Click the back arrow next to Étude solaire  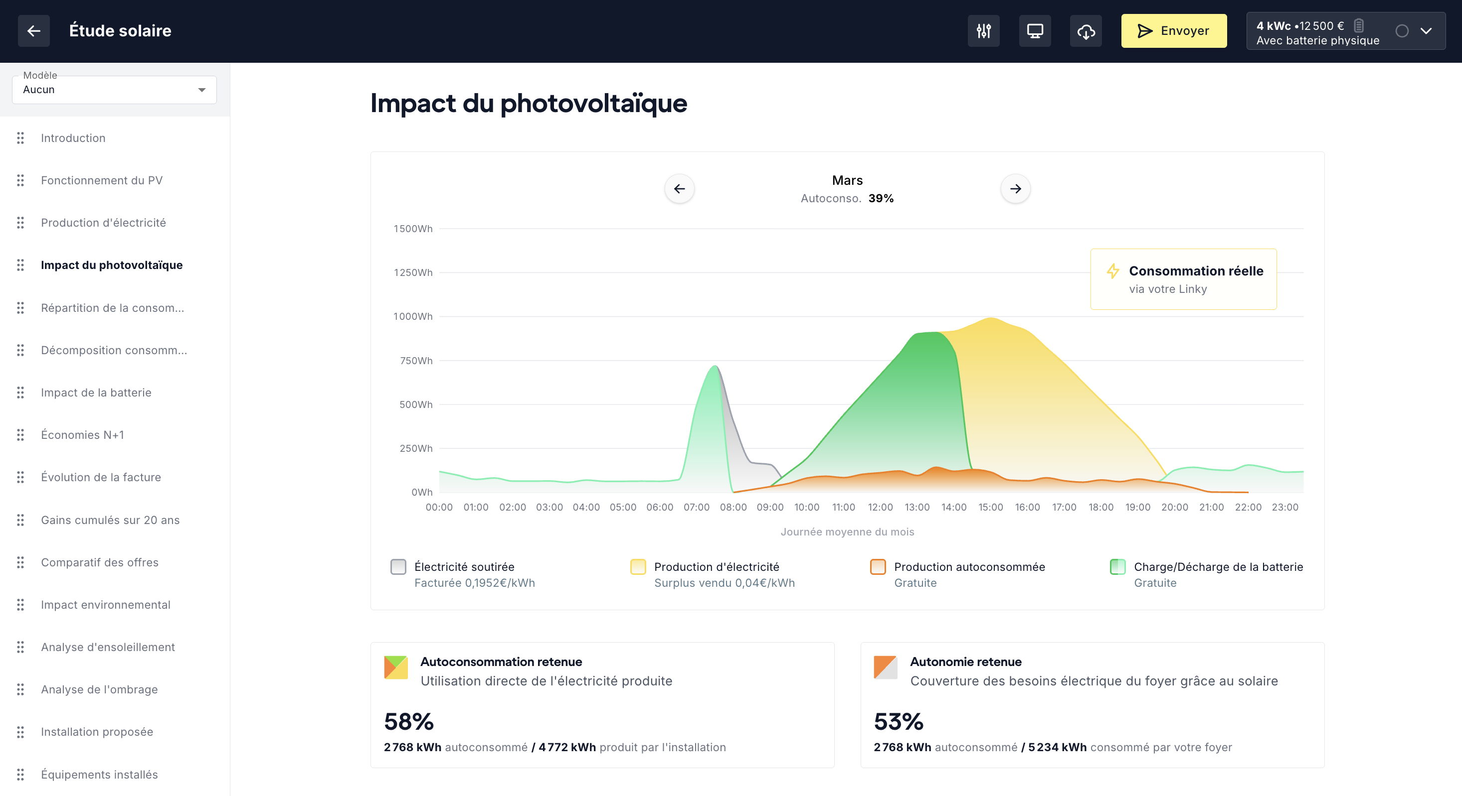34,30
